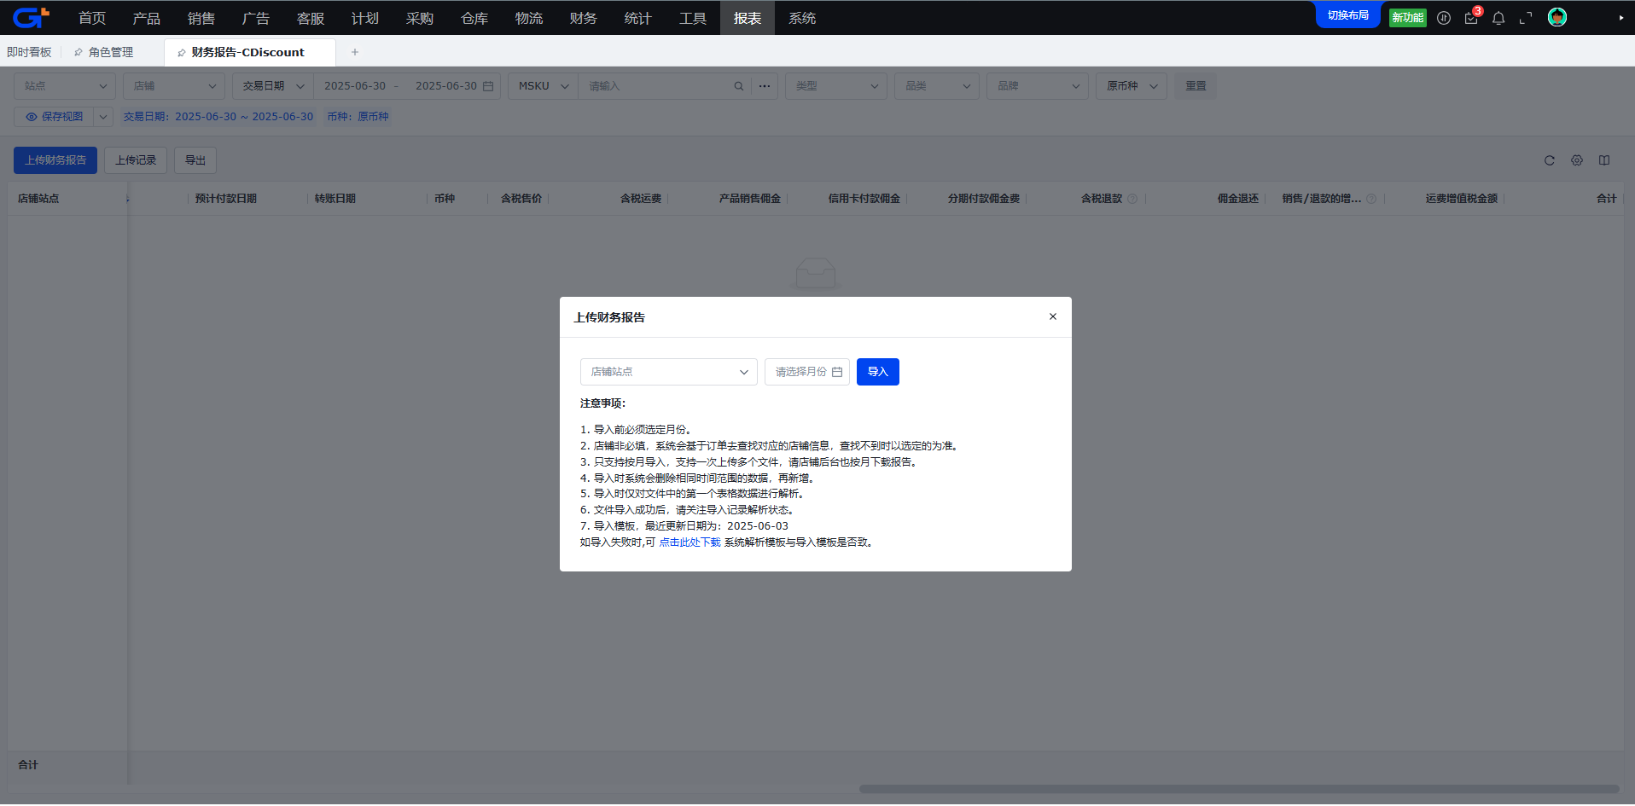Open the 系统 menu
Viewport: 1635px width, 806px height.
[802, 18]
